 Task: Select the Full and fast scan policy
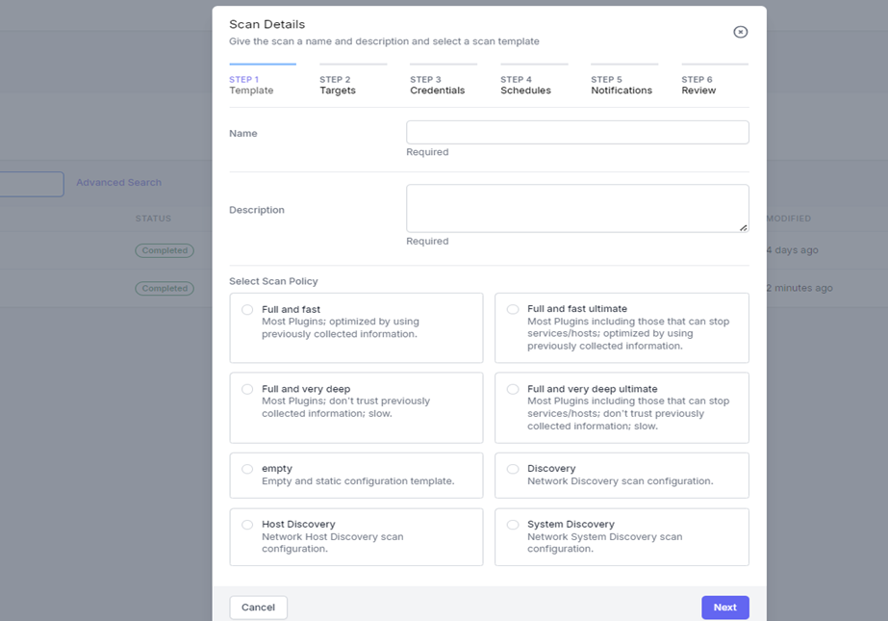[248, 310]
